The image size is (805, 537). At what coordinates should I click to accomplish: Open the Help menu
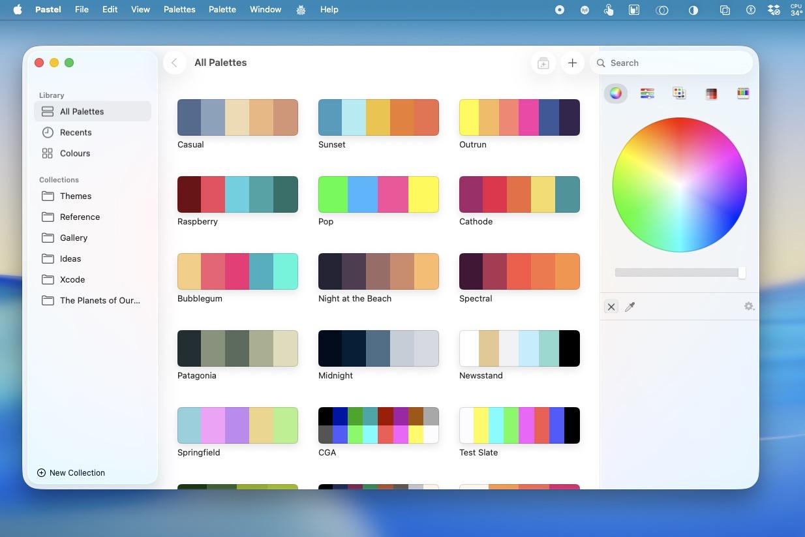(x=329, y=10)
